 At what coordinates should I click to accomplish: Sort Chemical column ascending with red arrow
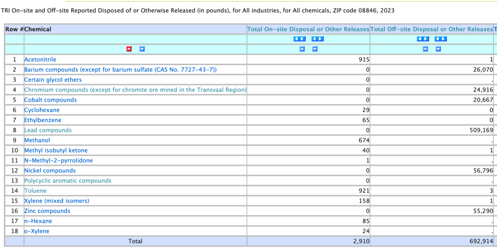tap(129, 49)
